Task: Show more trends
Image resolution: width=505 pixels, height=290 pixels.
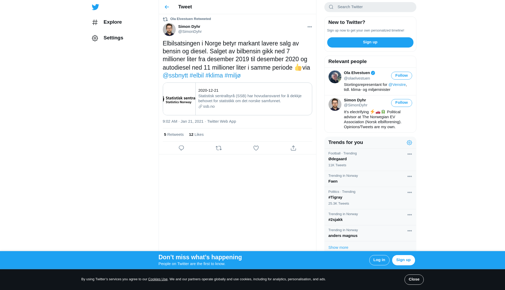Action: [x=338, y=247]
